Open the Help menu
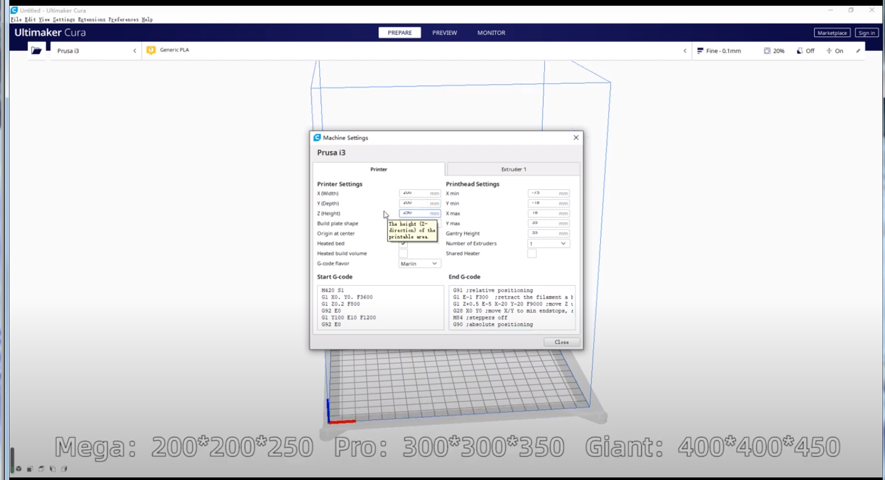885x480 pixels. tap(147, 20)
